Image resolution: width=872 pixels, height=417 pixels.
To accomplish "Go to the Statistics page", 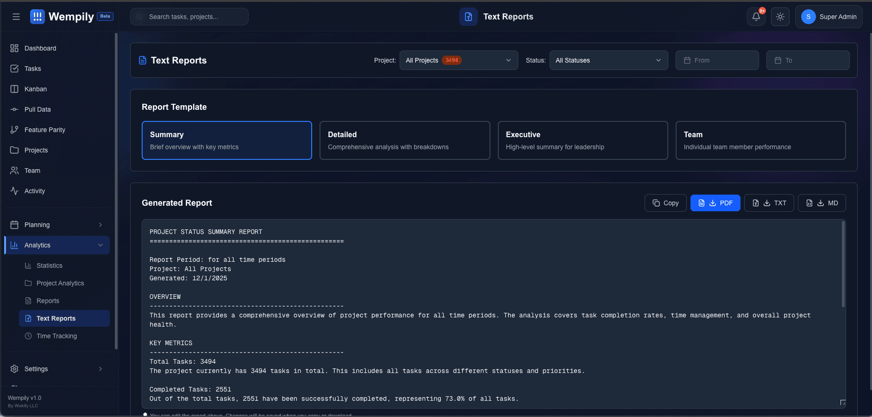I will [49, 265].
